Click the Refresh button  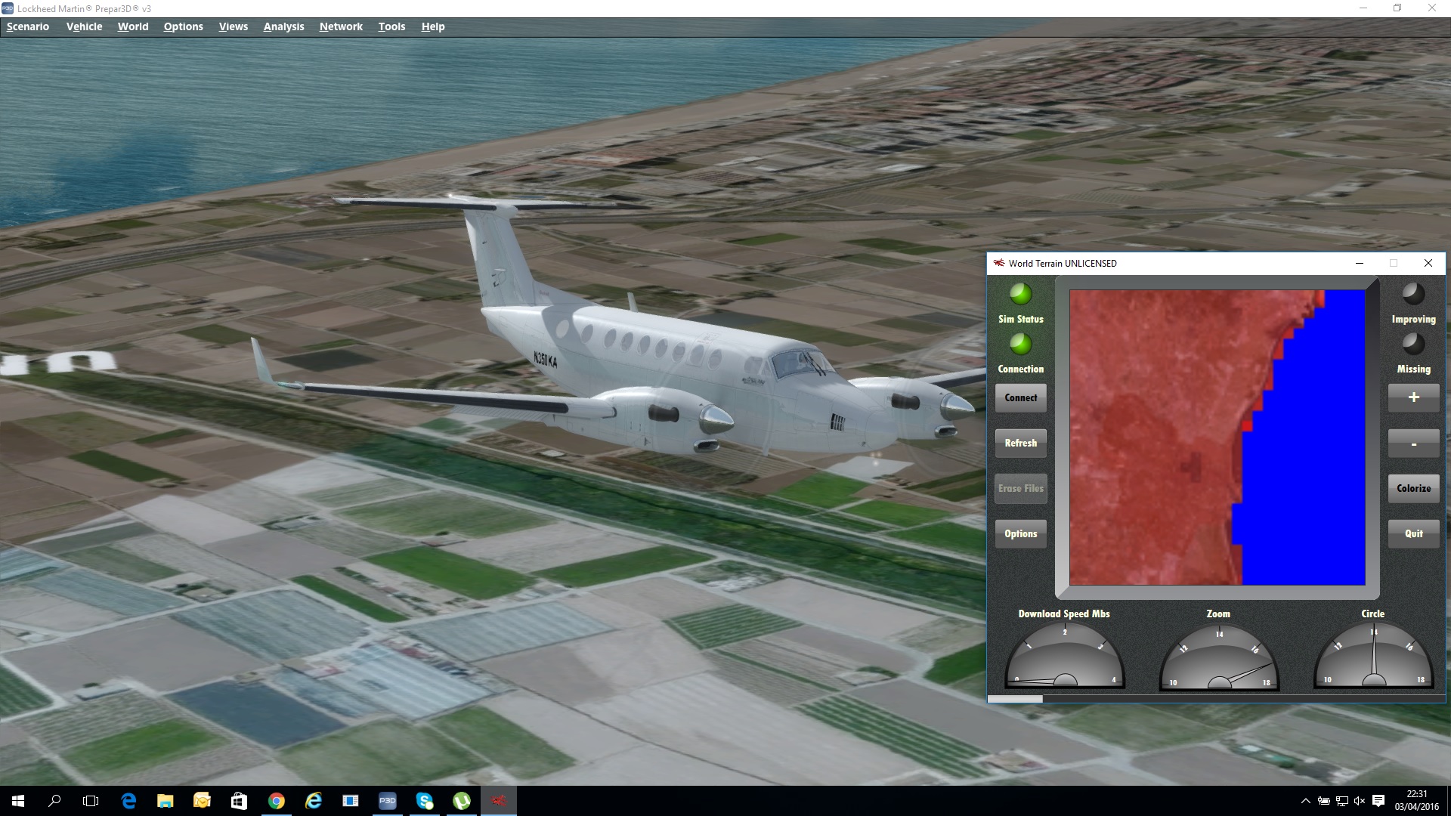(1021, 444)
